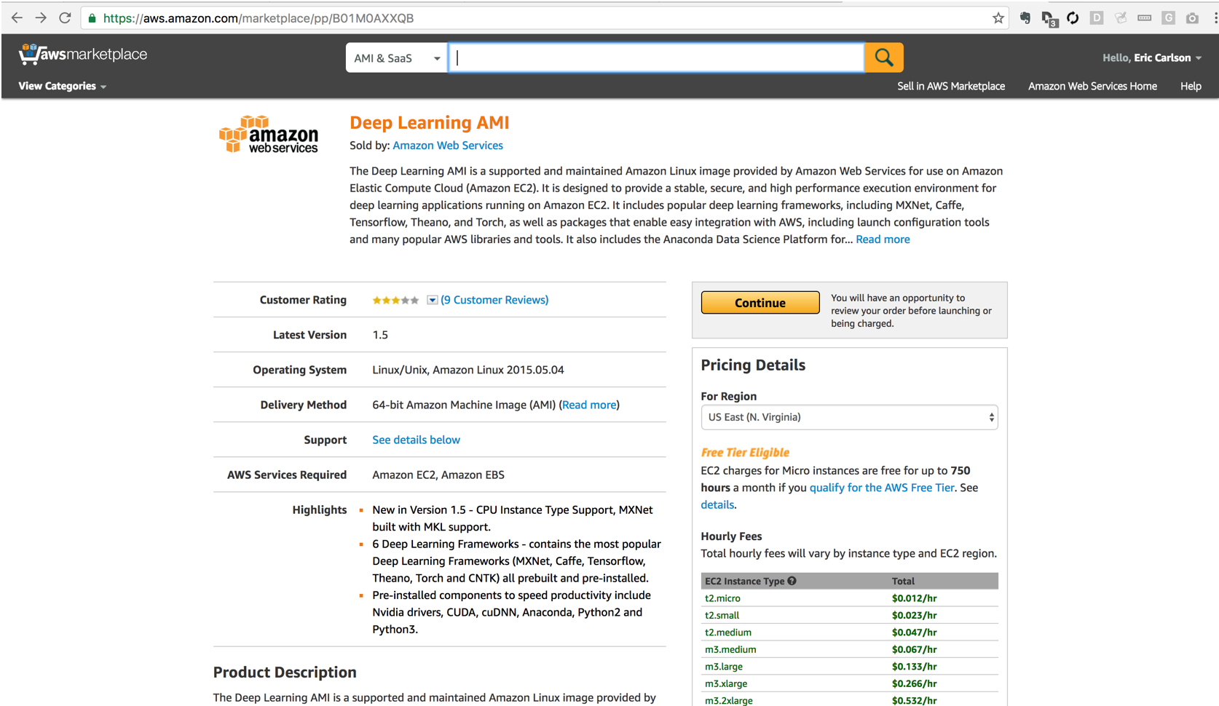Viewport: 1219px width, 706px height.
Task: Open the gray D extension icon
Action: click(1097, 18)
